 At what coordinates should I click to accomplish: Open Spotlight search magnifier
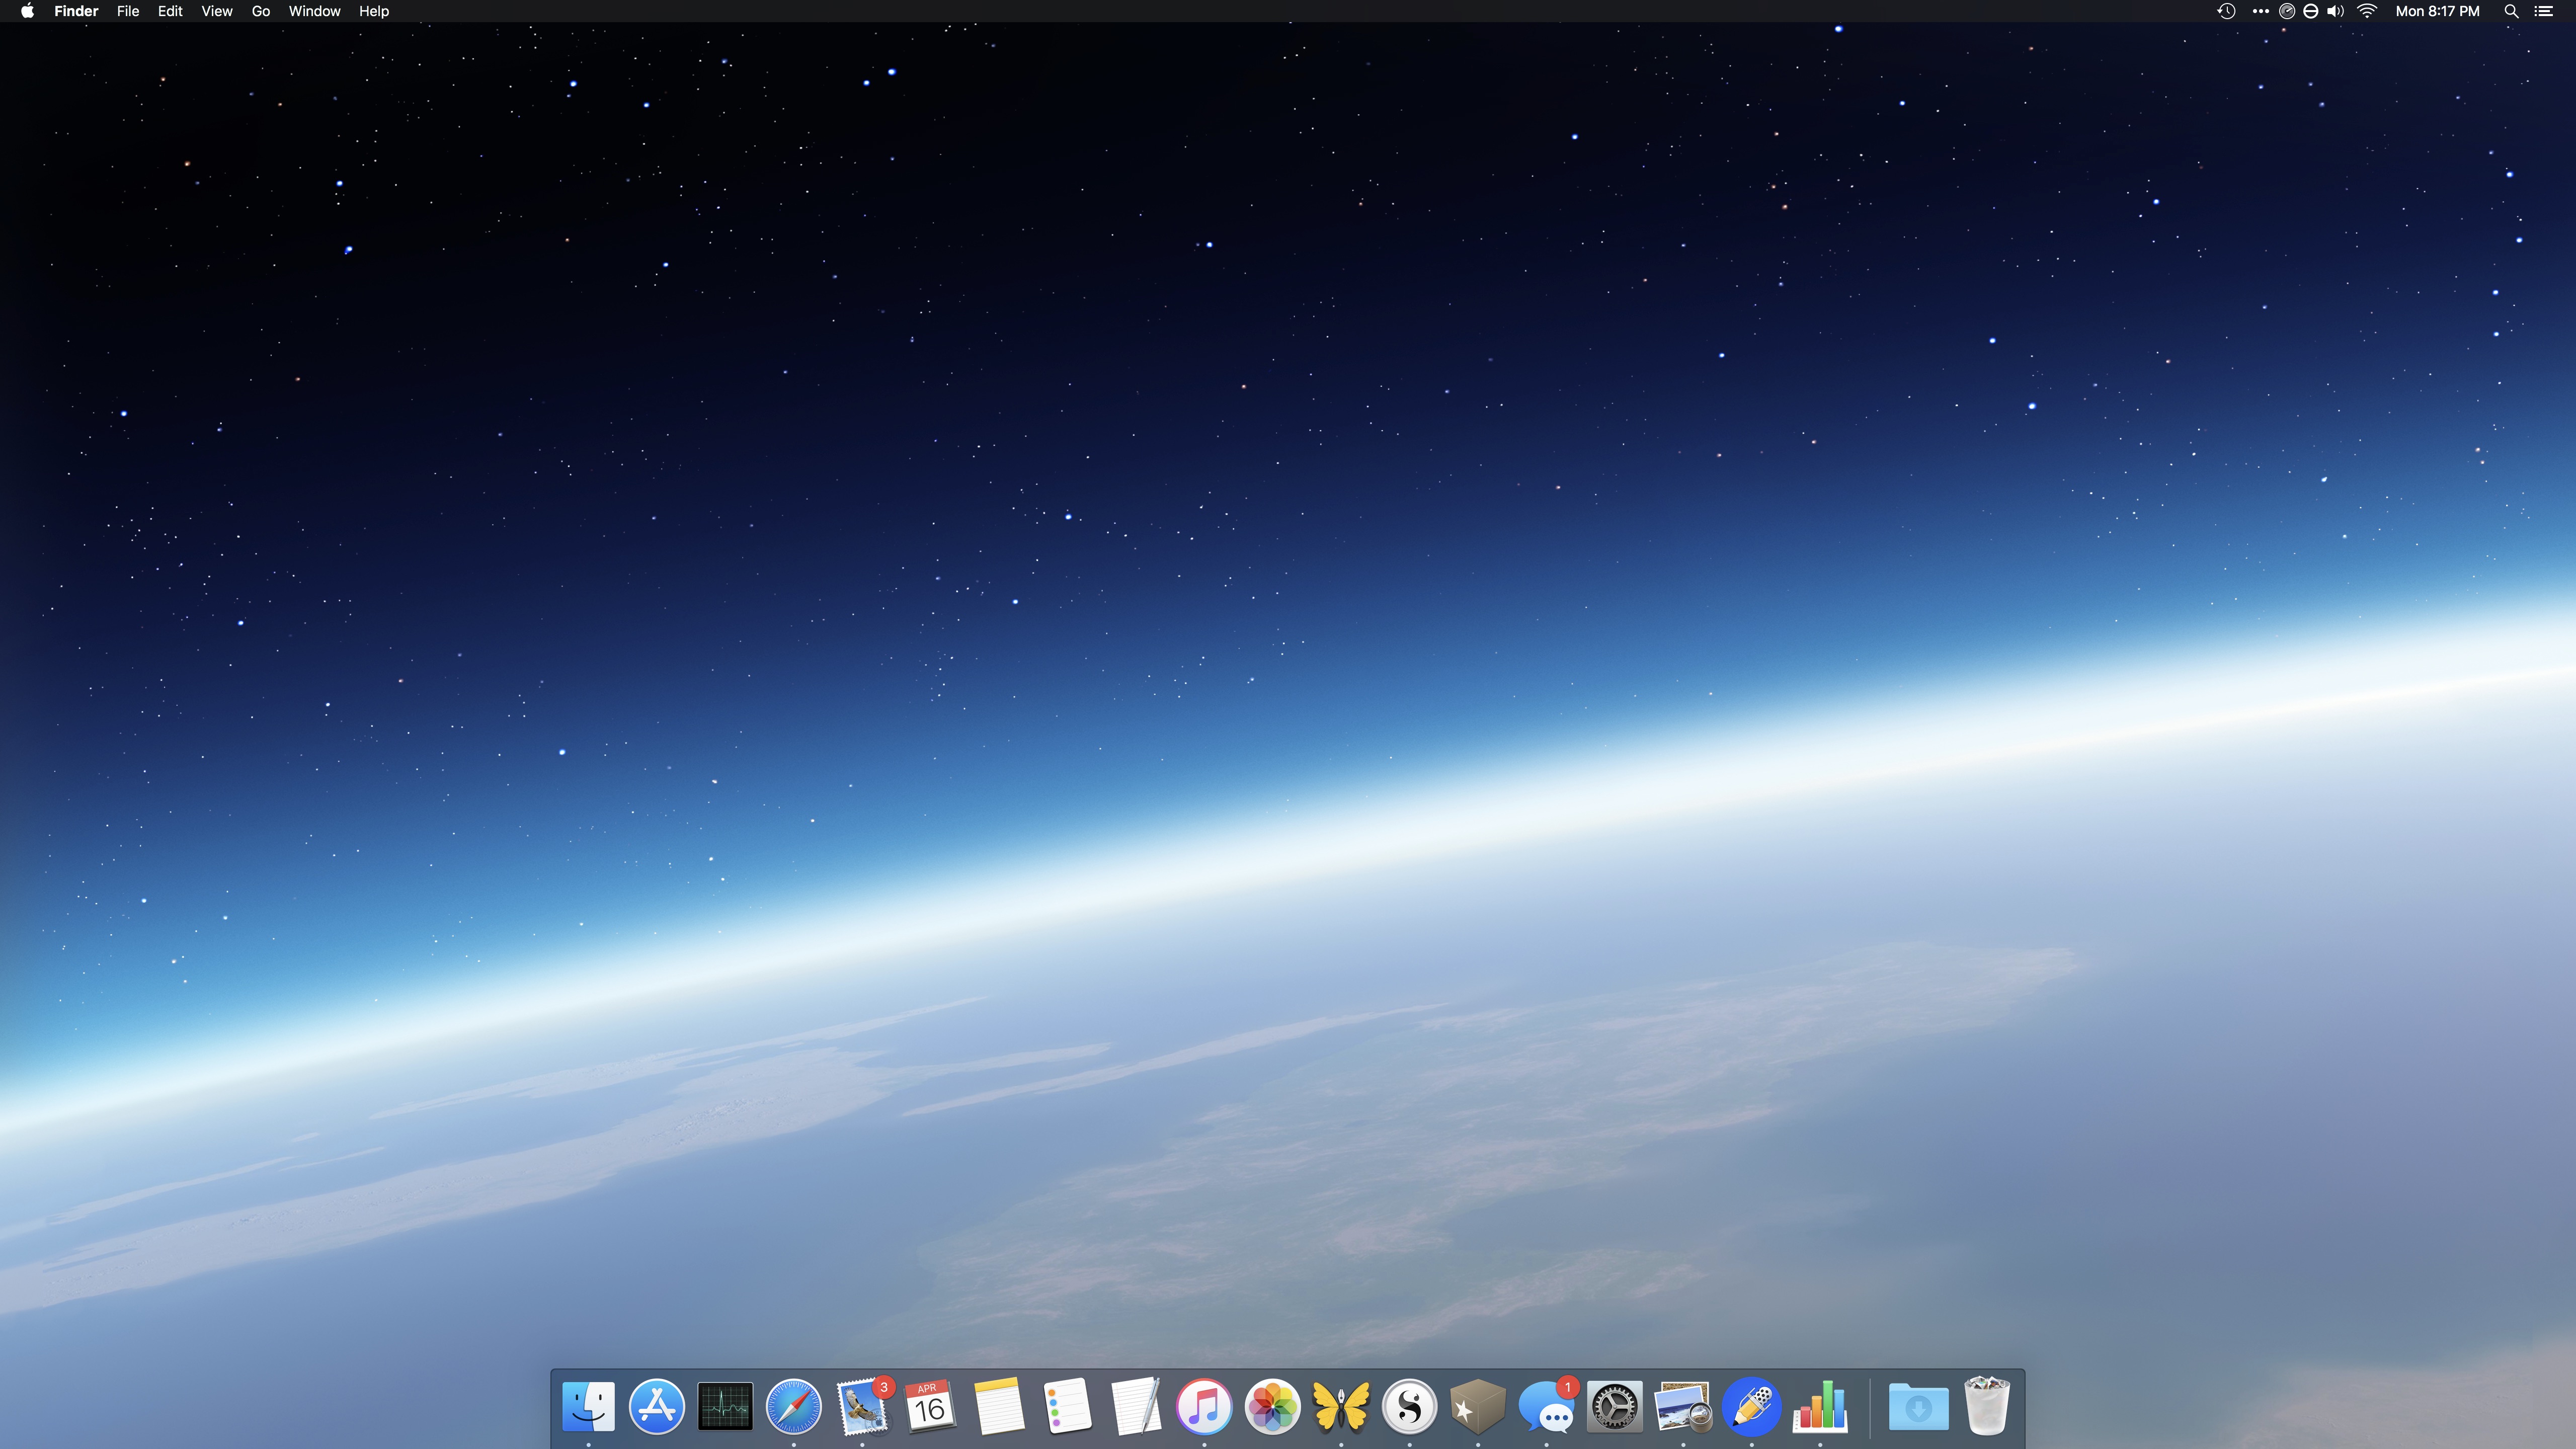tap(2511, 11)
